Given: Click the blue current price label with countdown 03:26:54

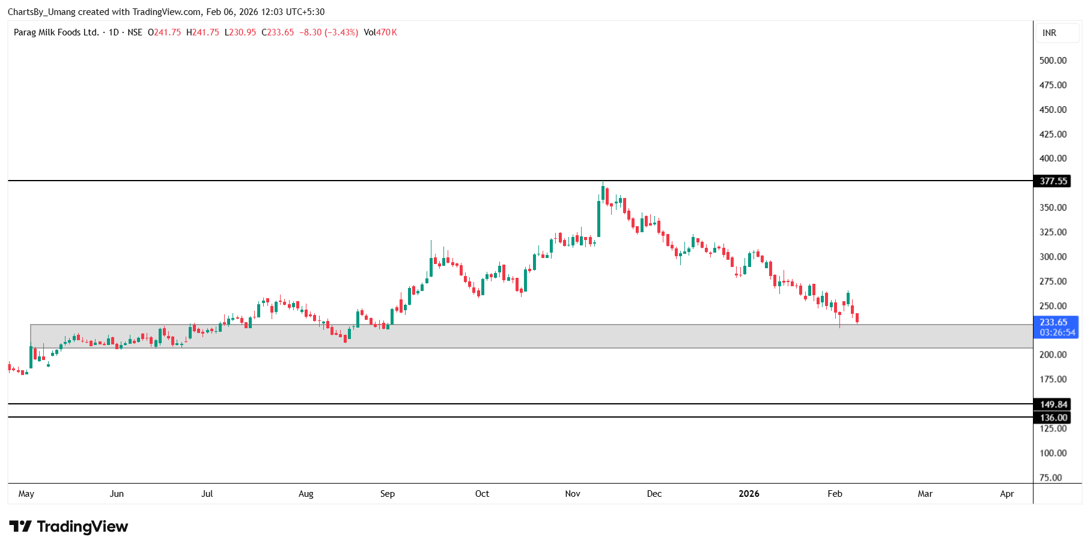Looking at the screenshot, I should tap(1056, 328).
